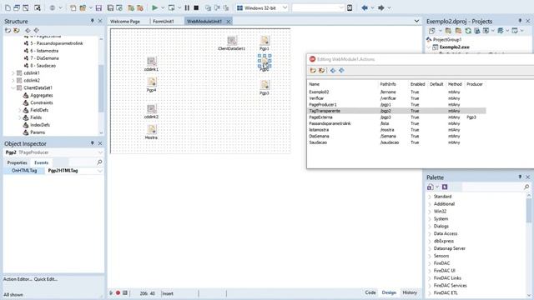Click the Palette search input field
Screen dimensions: 534x300
[x=491, y=187]
